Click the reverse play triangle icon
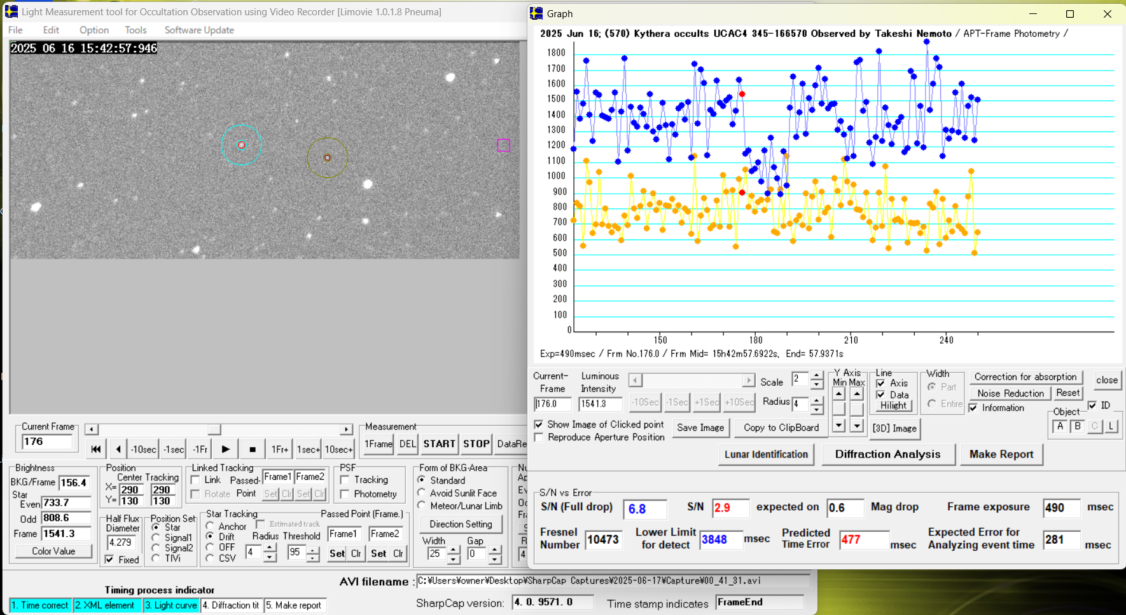Screen dimensions: 1126x615 click(x=118, y=449)
